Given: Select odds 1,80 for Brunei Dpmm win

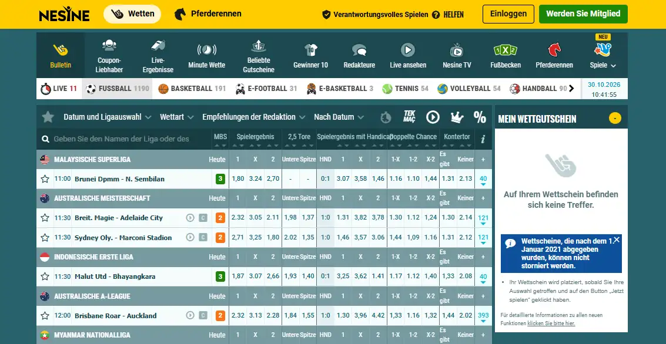Looking at the screenshot, I should tap(238, 179).
